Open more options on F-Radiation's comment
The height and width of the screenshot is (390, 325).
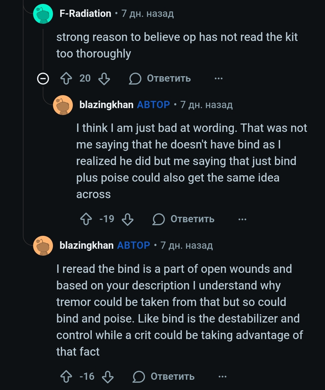tap(218, 79)
